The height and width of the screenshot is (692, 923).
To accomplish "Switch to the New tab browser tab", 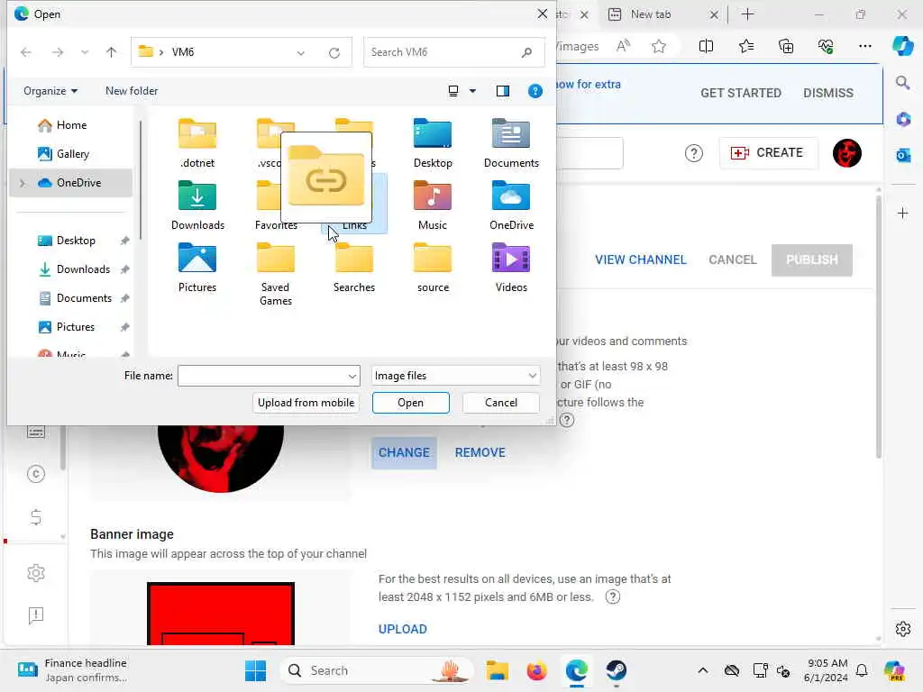I will pos(651,14).
